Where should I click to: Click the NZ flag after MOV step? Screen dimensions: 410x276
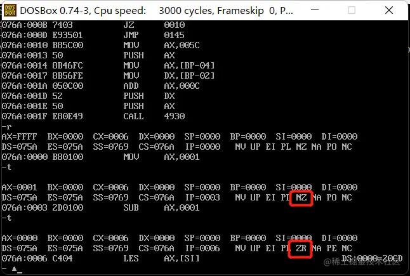click(301, 197)
